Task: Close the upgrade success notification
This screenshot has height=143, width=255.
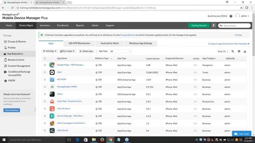Action: (238, 35)
